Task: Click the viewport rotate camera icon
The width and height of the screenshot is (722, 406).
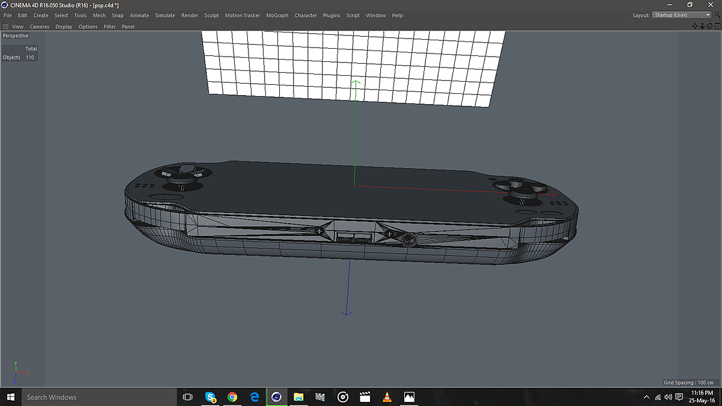Action: (x=709, y=26)
